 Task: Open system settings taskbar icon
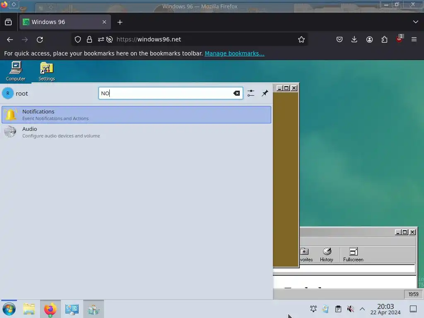click(x=72, y=309)
